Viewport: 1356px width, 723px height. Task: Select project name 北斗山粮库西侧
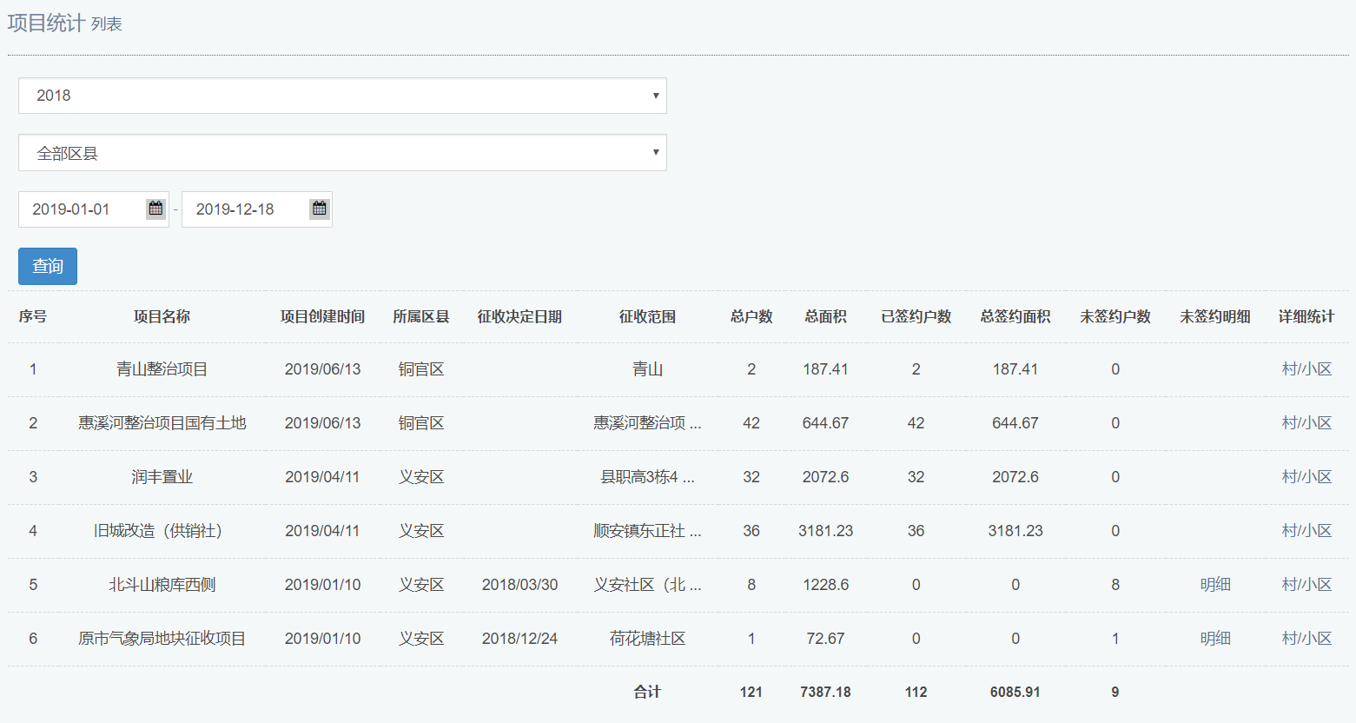click(162, 585)
